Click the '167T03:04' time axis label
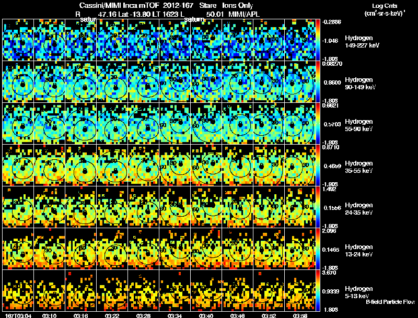The width and height of the screenshot is (418, 318). pyautogui.click(x=18, y=316)
